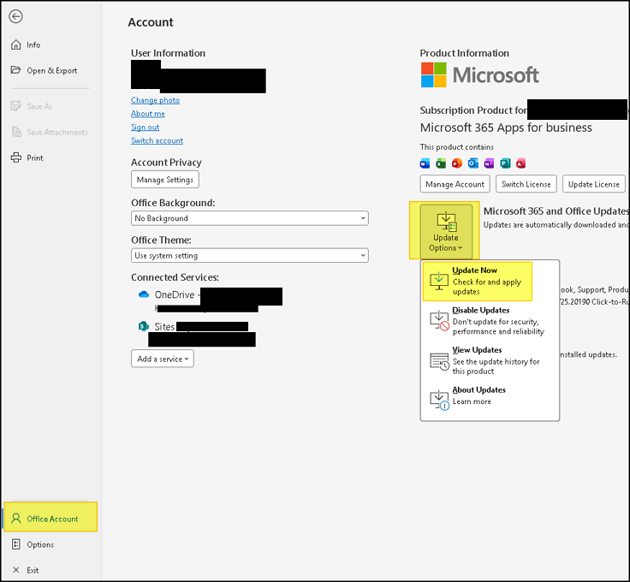630x582 pixels.
Task: Click the Outlook app icon
Action: pos(472,163)
